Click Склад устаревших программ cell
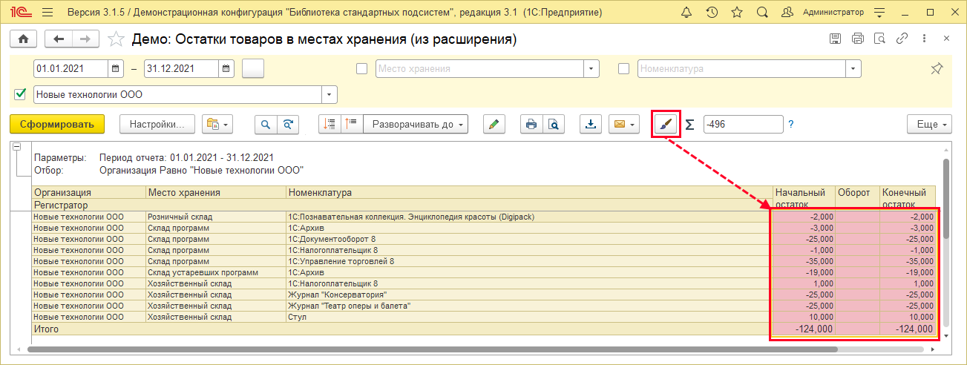The image size is (967, 365). pyautogui.click(x=216, y=272)
